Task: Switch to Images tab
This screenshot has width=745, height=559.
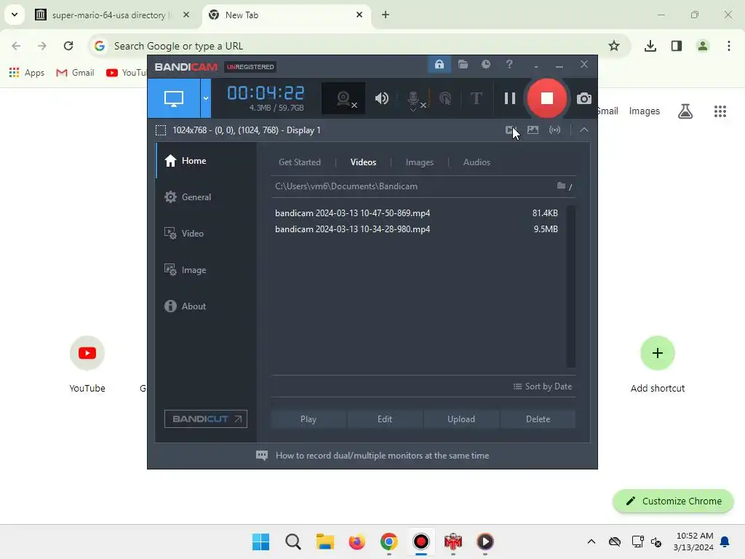Action: click(x=420, y=162)
